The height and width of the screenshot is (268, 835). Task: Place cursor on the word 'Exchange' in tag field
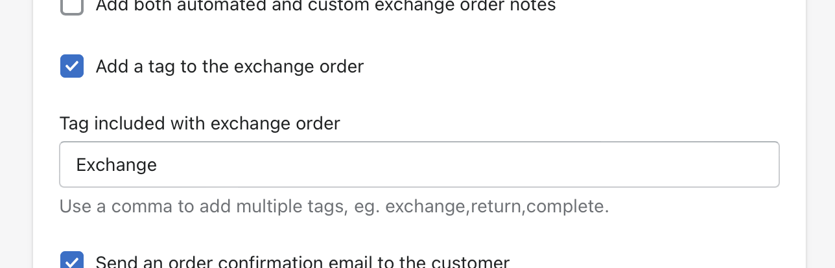tap(117, 165)
